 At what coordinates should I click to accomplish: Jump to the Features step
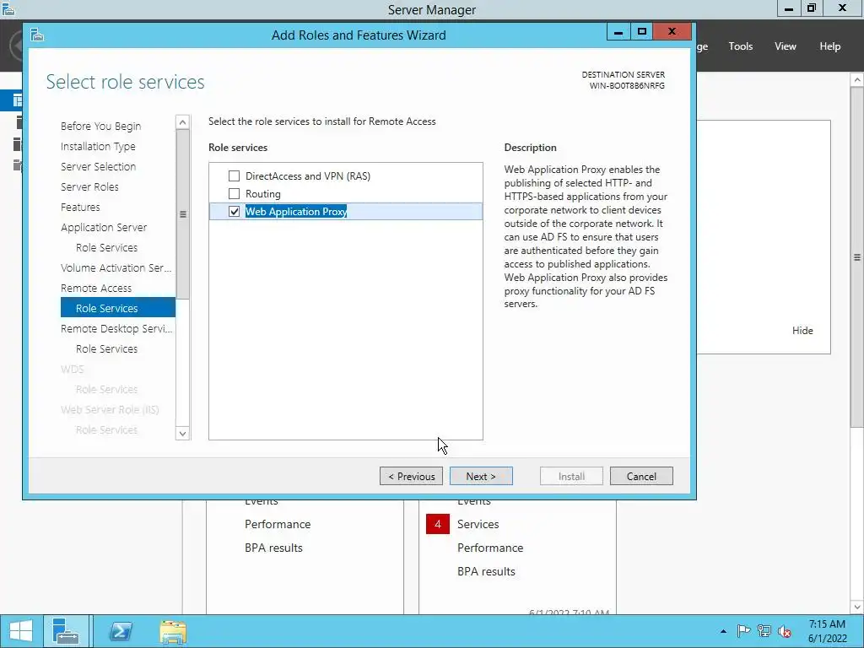click(80, 208)
